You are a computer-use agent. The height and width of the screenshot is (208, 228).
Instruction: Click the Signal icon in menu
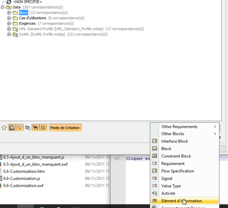coord(155,178)
